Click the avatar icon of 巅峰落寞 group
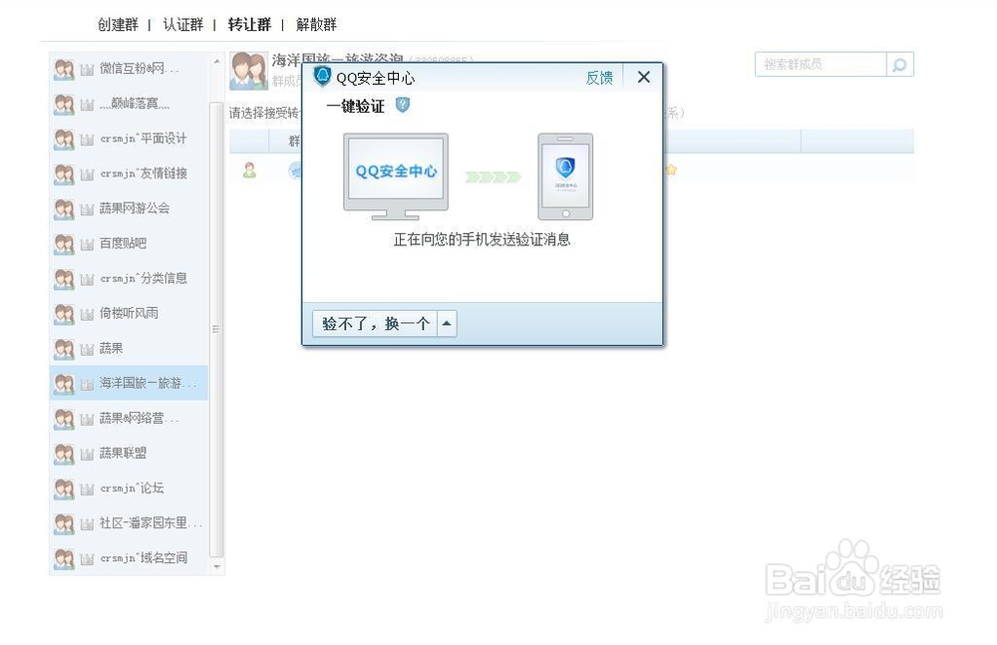The image size is (997, 645). 64,105
